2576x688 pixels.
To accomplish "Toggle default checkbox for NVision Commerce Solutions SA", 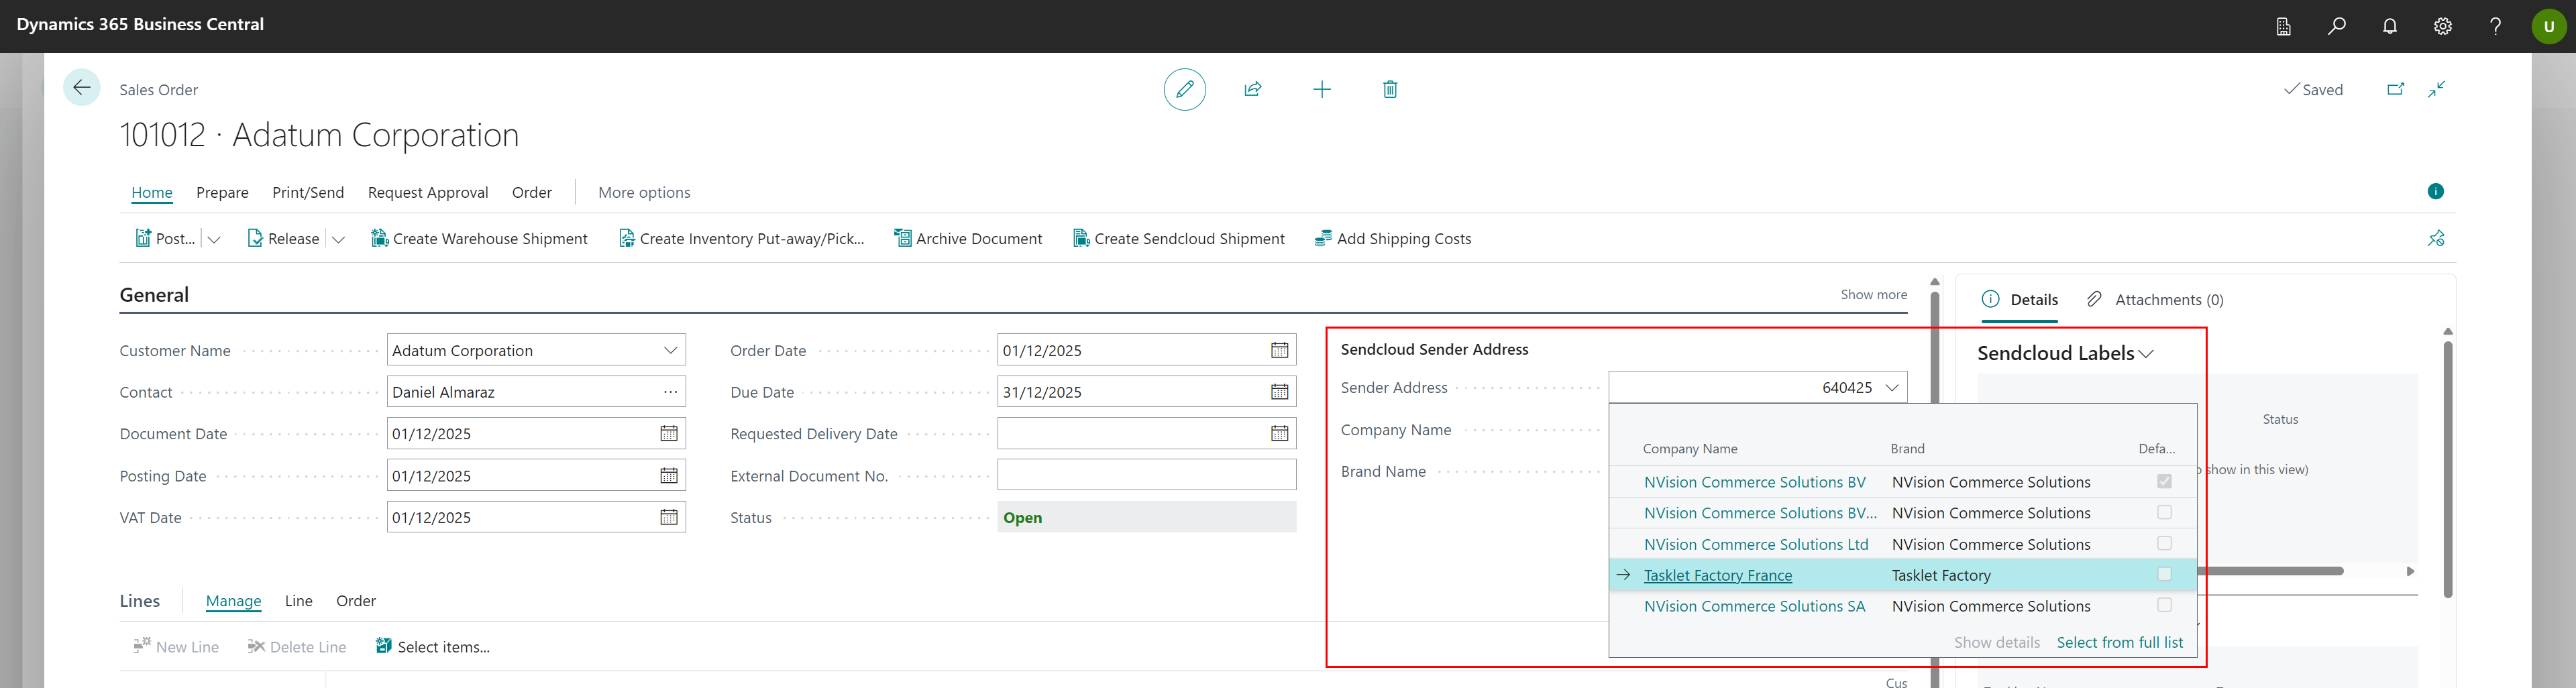I will coord(2164,606).
